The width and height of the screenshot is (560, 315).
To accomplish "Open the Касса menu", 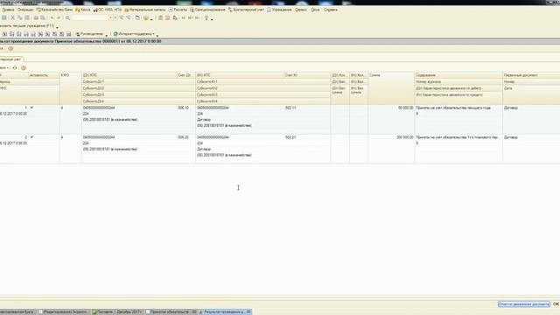I will click(x=83, y=10).
